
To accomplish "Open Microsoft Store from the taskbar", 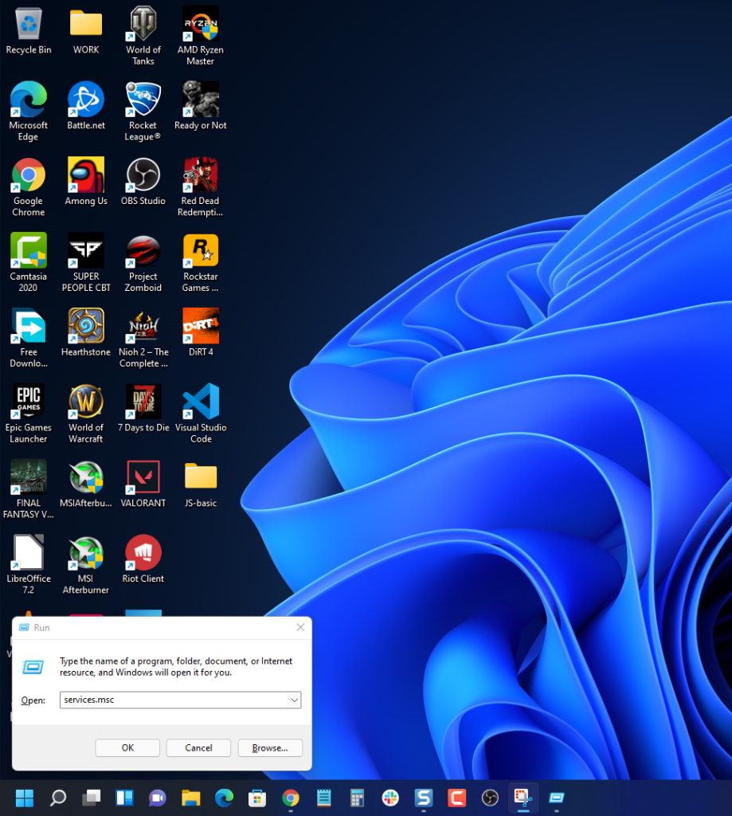I will pos(257,798).
